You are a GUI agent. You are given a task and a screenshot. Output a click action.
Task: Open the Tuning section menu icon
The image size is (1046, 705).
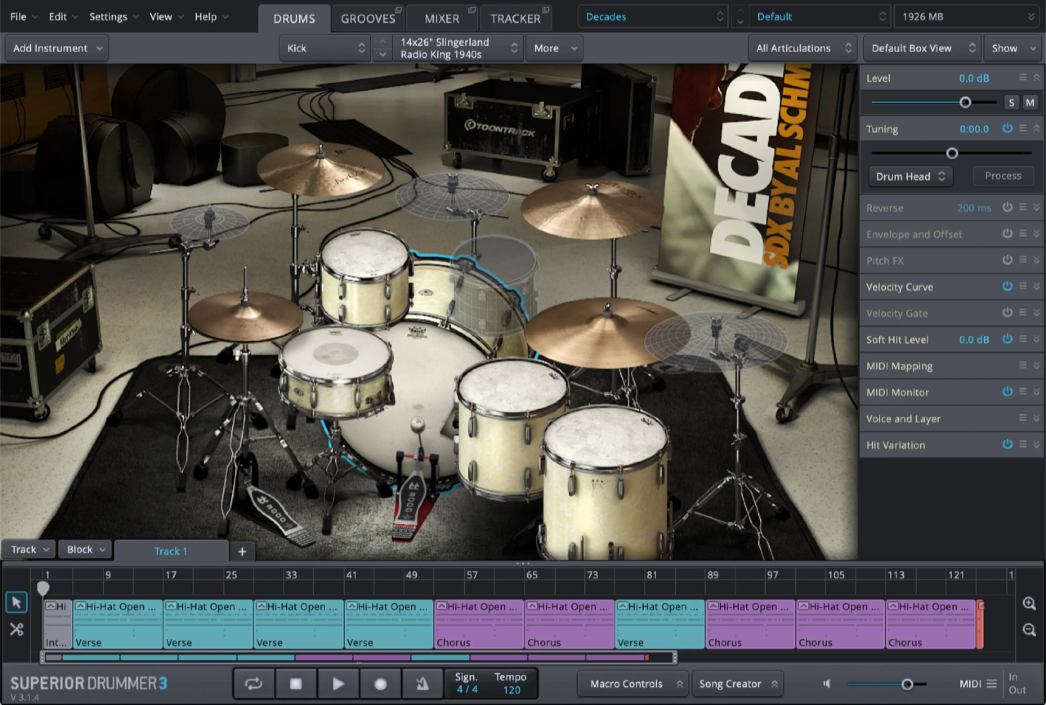(x=1023, y=128)
